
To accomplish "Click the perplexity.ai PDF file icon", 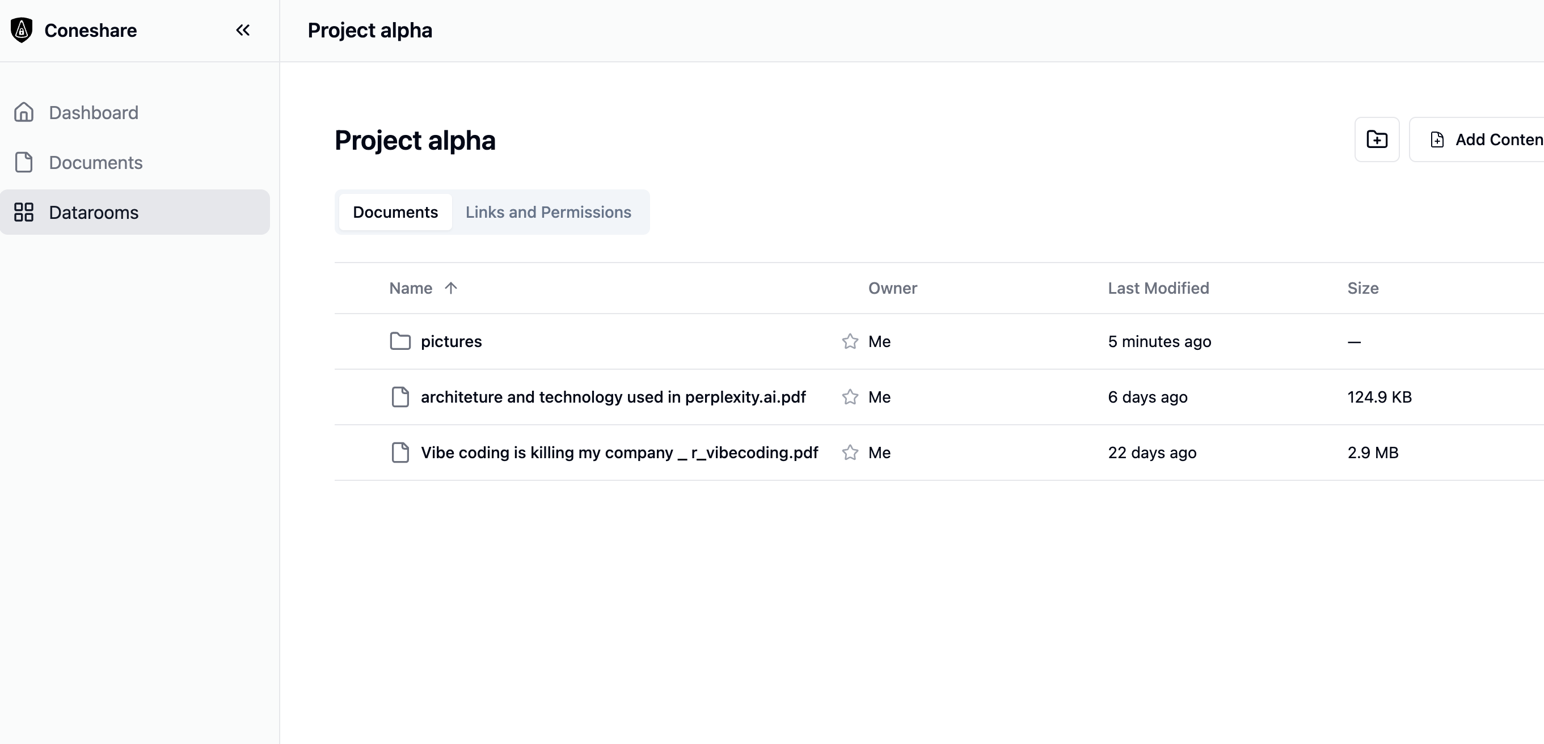I will pos(400,397).
